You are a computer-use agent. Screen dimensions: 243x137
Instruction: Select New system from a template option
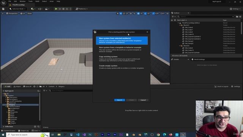[x=122, y=49]
